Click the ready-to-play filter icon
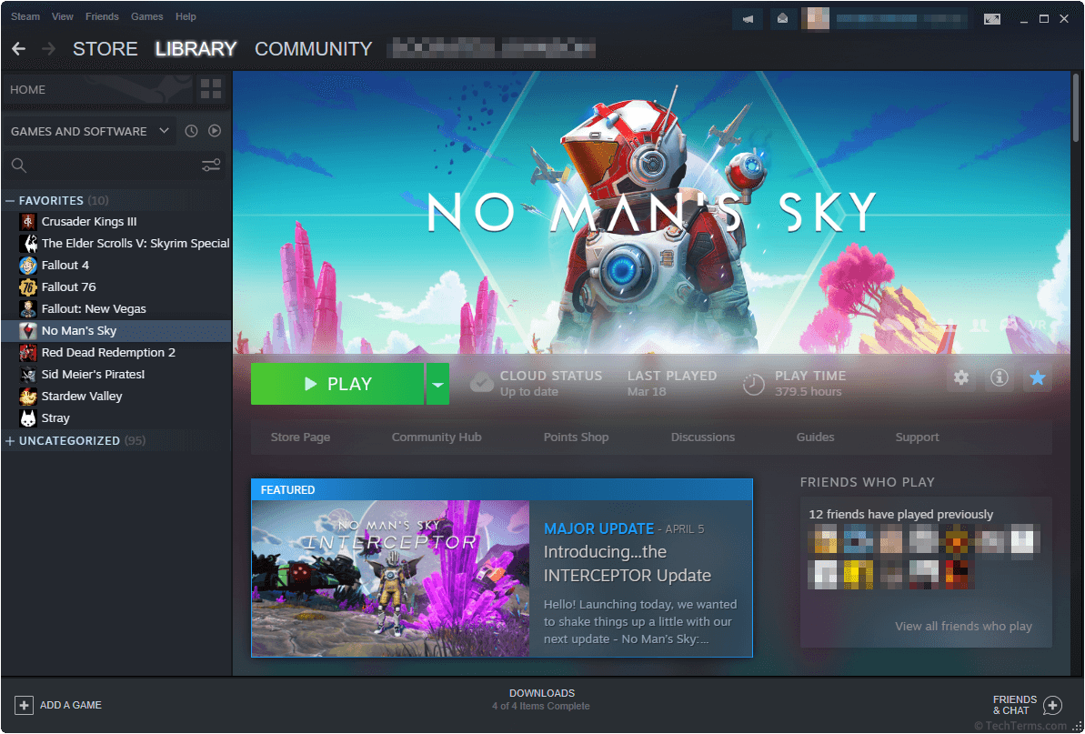This screenshot has width=1085, height=734. click(x=215, y=131)
